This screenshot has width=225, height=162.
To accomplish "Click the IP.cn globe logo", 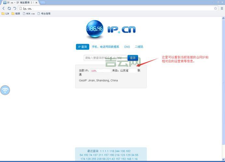I will (x=95, y=29).
